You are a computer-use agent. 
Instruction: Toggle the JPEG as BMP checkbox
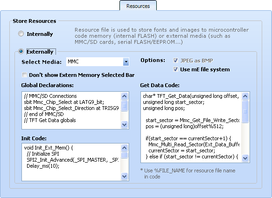click(x=175, y=61)
